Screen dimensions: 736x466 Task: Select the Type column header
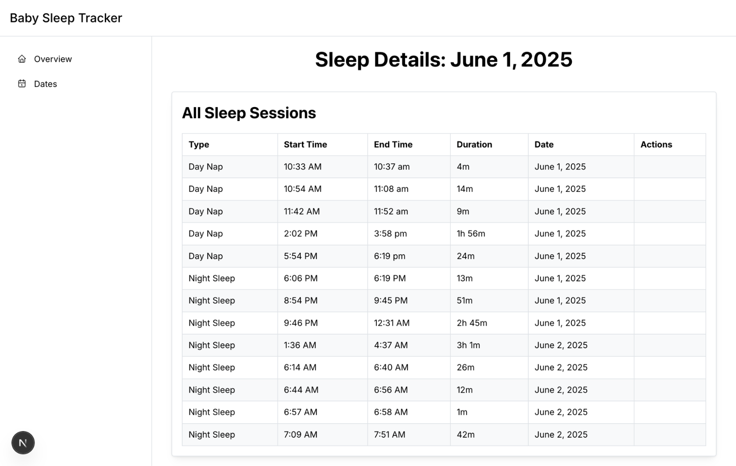click(199, 144)
